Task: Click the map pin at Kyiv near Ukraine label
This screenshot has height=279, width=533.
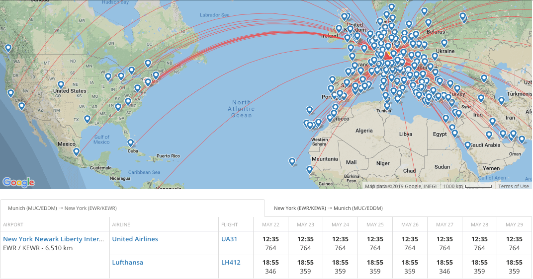Action: click(444, 43)
